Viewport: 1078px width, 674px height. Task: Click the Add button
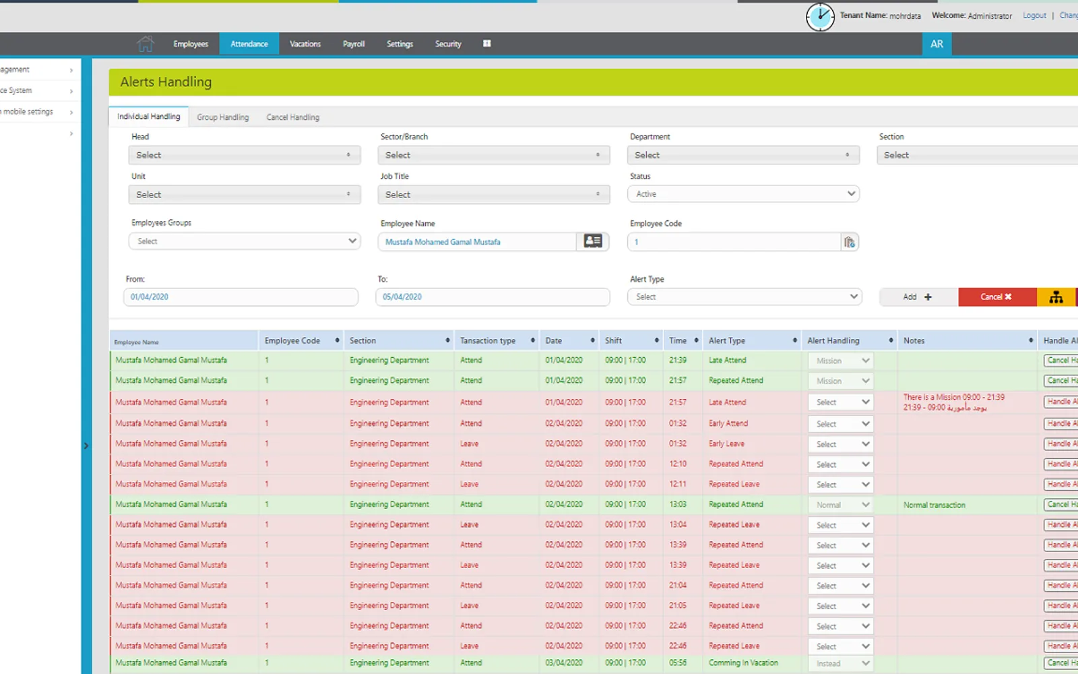pos(918,297)
